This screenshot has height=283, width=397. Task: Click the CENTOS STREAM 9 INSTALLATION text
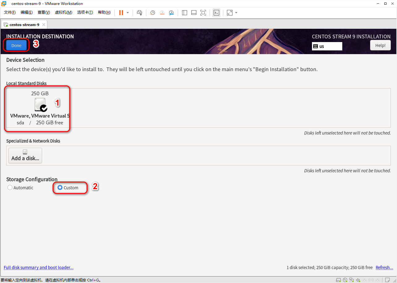(351, 36)
